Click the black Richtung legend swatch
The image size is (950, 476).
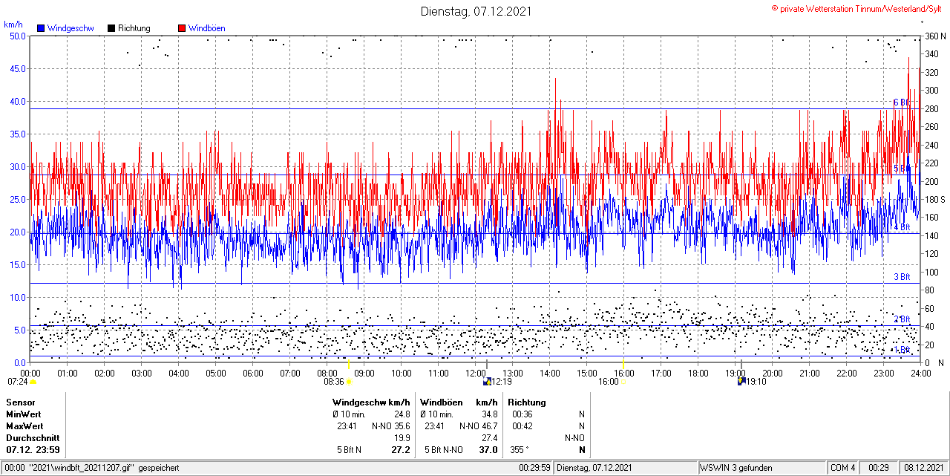click(x=111, y=28)
